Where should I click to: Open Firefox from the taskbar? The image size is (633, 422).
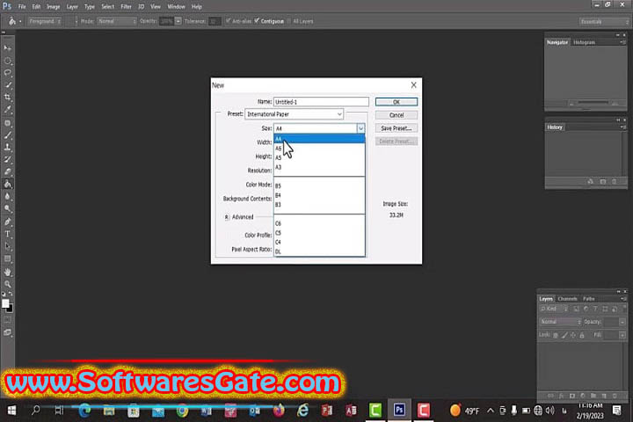pos(279,411)
